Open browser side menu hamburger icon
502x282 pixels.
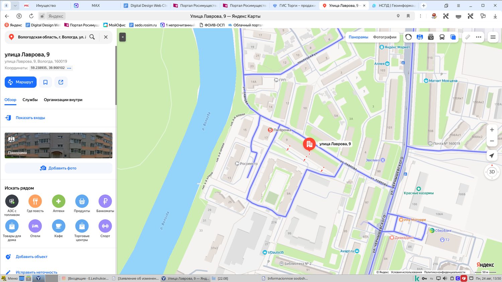[458, 5]
